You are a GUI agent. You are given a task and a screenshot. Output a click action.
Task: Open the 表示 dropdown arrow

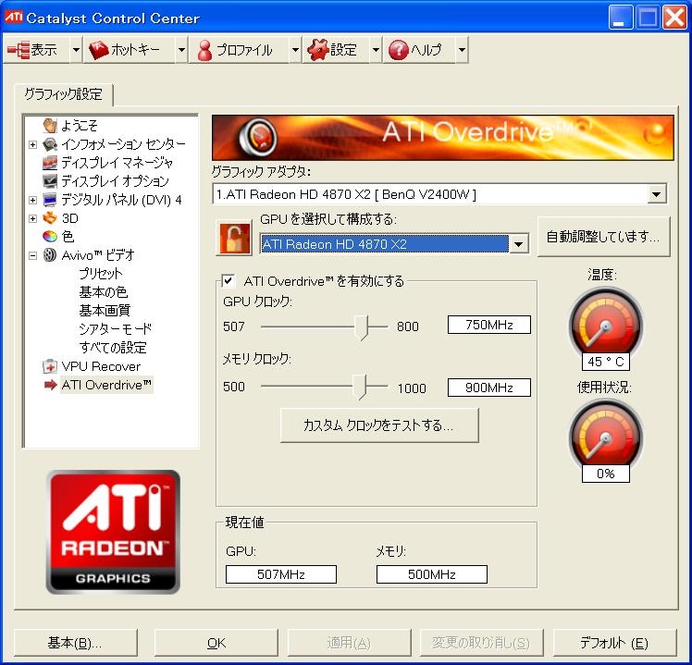coord(76,50)
